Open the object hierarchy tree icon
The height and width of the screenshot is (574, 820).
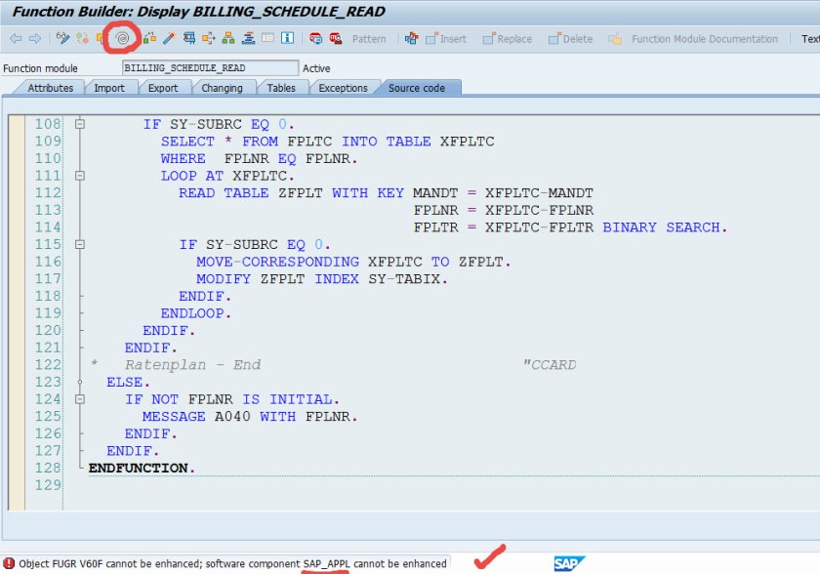tap(227, 39)
